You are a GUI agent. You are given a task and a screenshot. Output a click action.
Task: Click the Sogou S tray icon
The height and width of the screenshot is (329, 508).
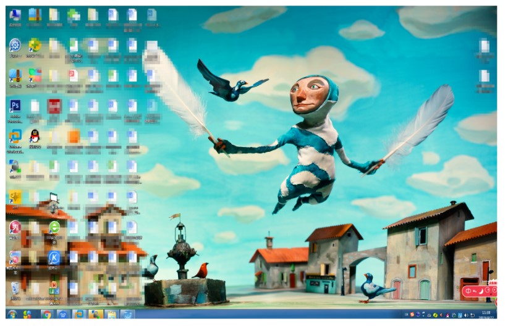(x=412, y=314)
